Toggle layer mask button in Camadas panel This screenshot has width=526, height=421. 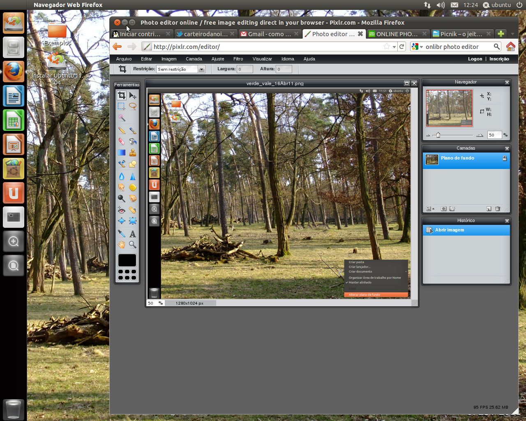(x=443, y=209)
